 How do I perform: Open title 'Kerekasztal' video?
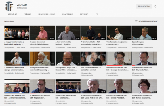66,97
